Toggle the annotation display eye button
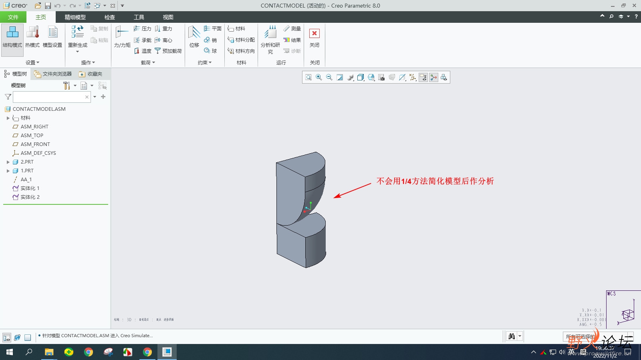The width and height of the screenshot is (641, 360). pyautogui.click(x=423, y=78)
